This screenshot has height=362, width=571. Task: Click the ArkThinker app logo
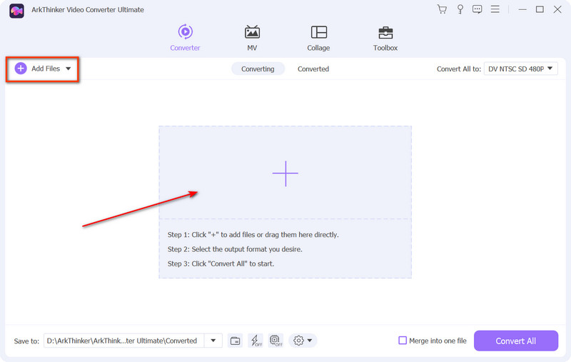click(x=16, y=11)
